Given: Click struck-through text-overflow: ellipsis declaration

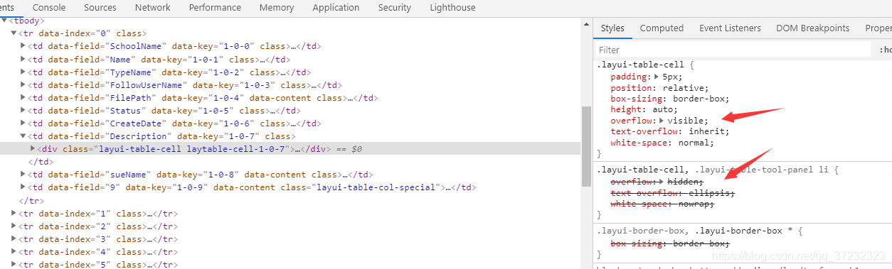Looking at the screenshot, I should click(x=672, y=193).
